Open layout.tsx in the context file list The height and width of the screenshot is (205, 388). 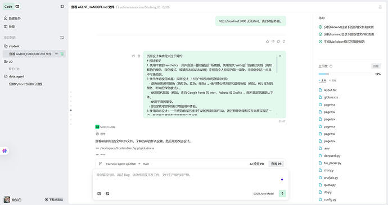(x=328, y=90)
